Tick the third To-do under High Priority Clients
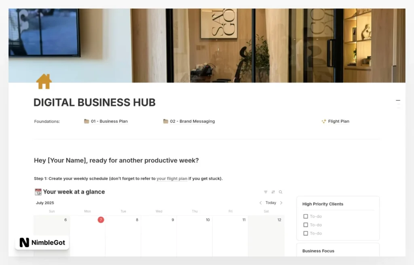 point(306,233)
